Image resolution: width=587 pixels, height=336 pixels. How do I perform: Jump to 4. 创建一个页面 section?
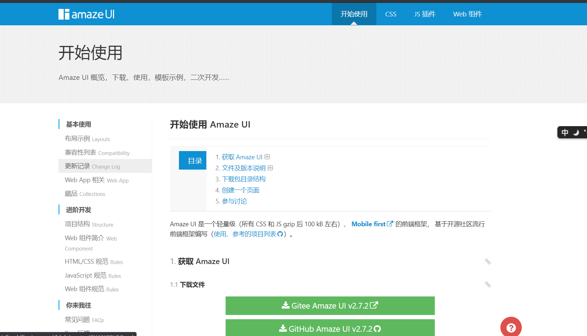[241, 190]
